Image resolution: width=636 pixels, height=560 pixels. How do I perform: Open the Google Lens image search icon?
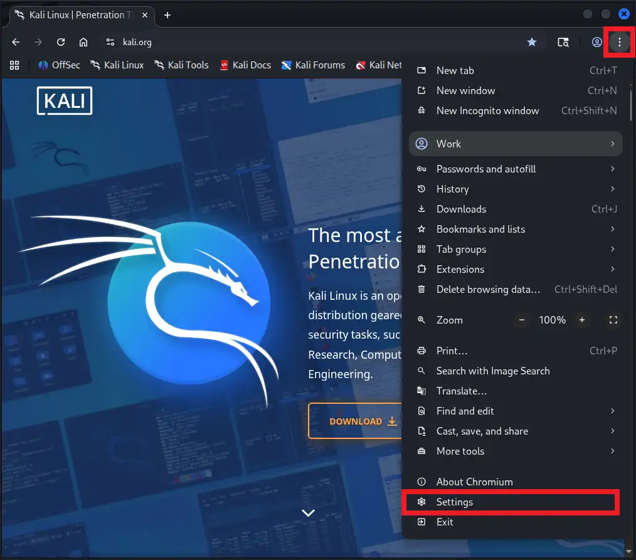pyautogui.click(x=563, y=42)
